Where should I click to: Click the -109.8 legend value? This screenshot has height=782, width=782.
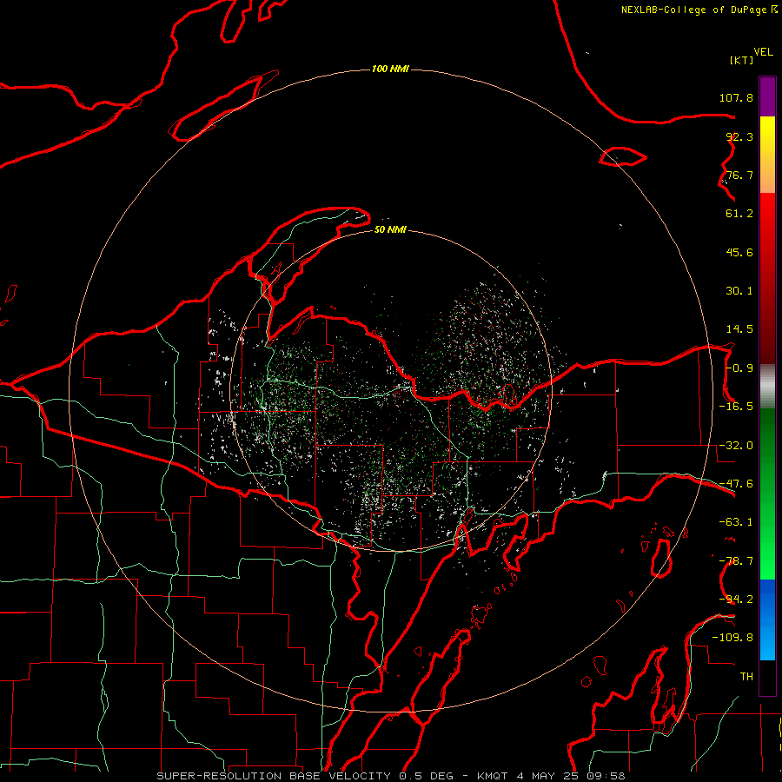(732, 638)
